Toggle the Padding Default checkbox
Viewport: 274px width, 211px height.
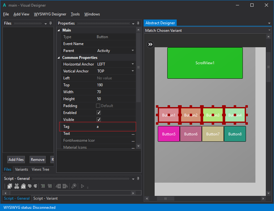point(98,106)
